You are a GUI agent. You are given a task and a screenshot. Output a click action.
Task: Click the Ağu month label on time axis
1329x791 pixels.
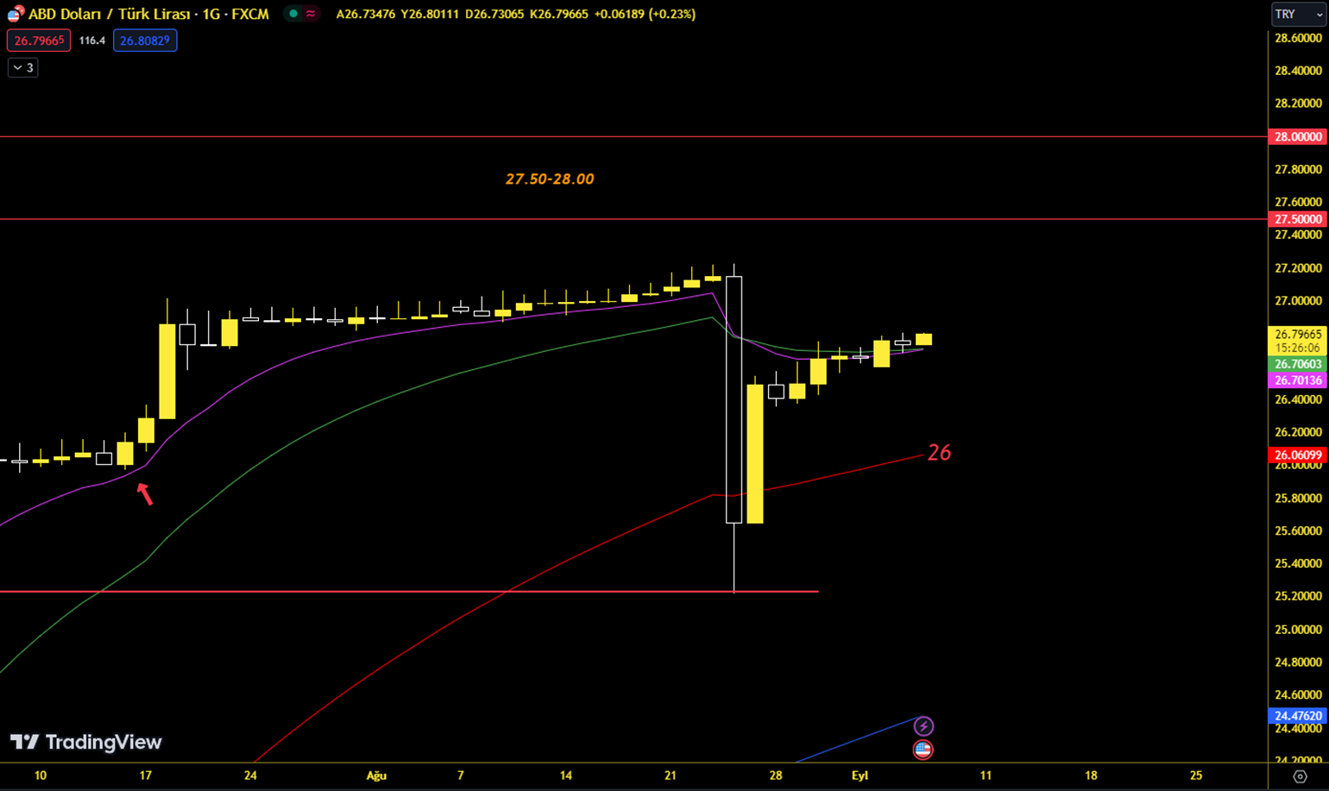pos(376,775)
